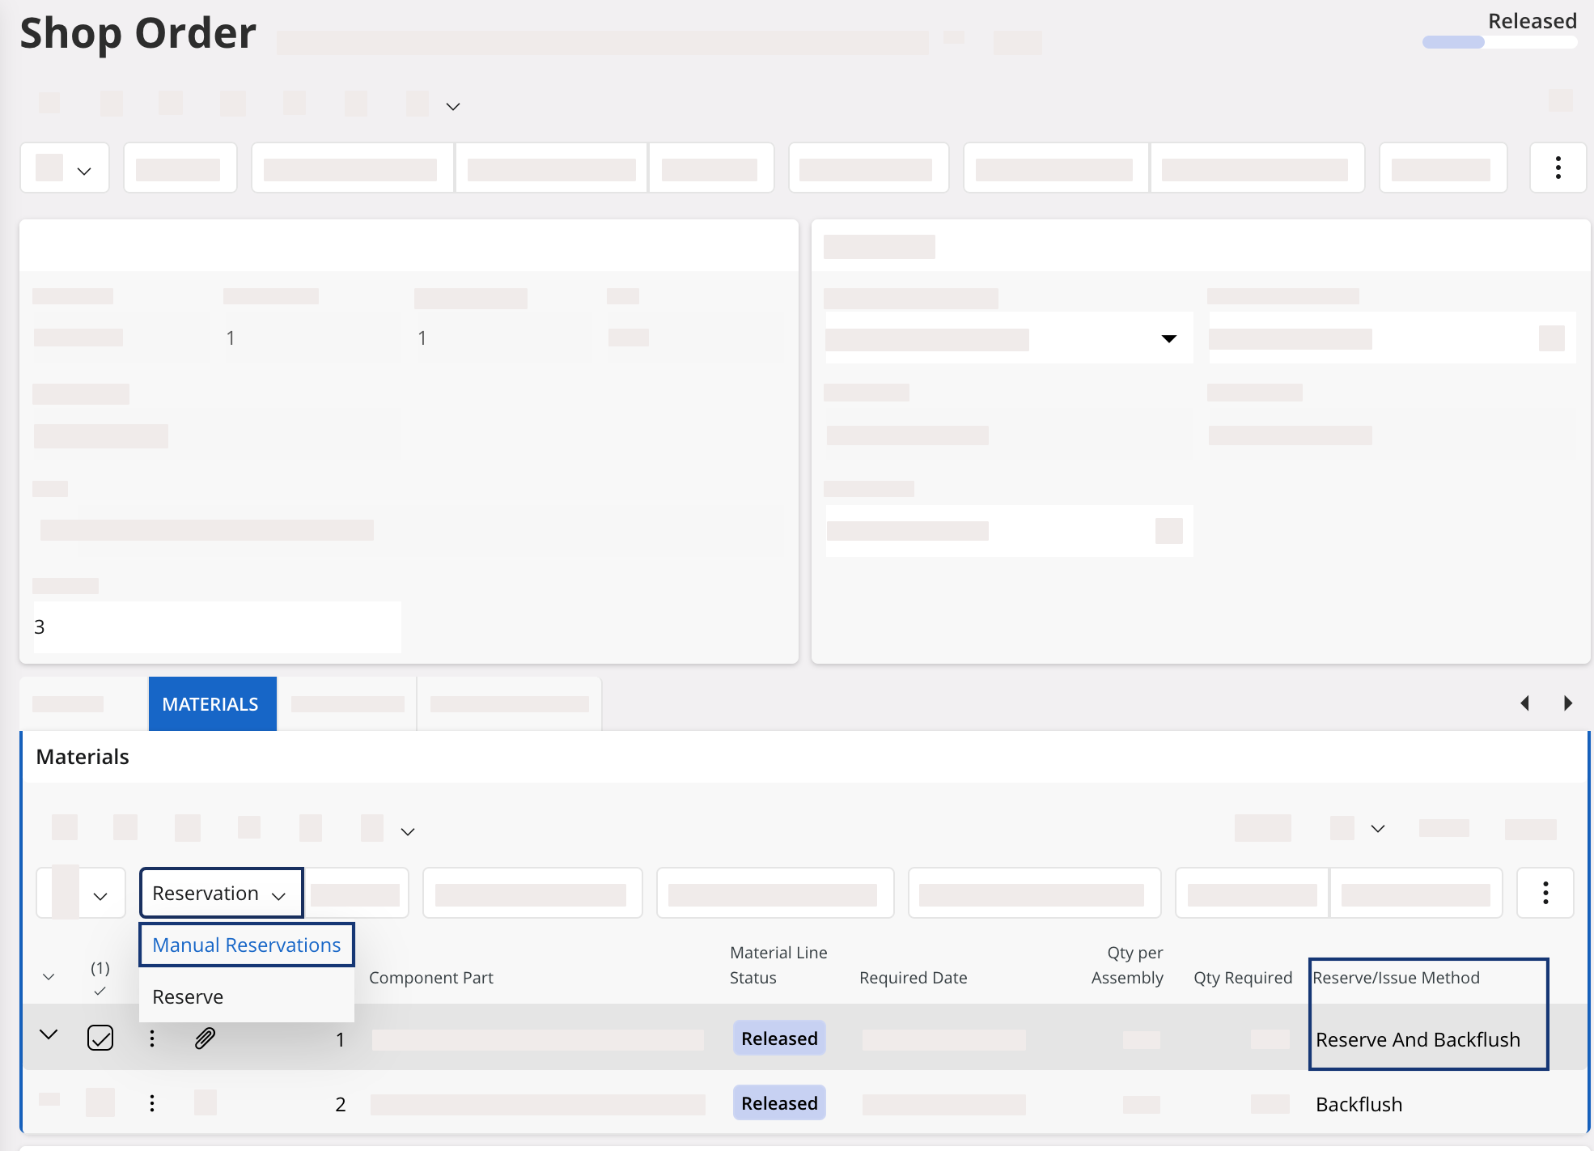Image resolution: width=1594 pixels, height=1151 pixels.
Task: Open the three-dot menu for material line 2
Action: (x=152, y=1103)
